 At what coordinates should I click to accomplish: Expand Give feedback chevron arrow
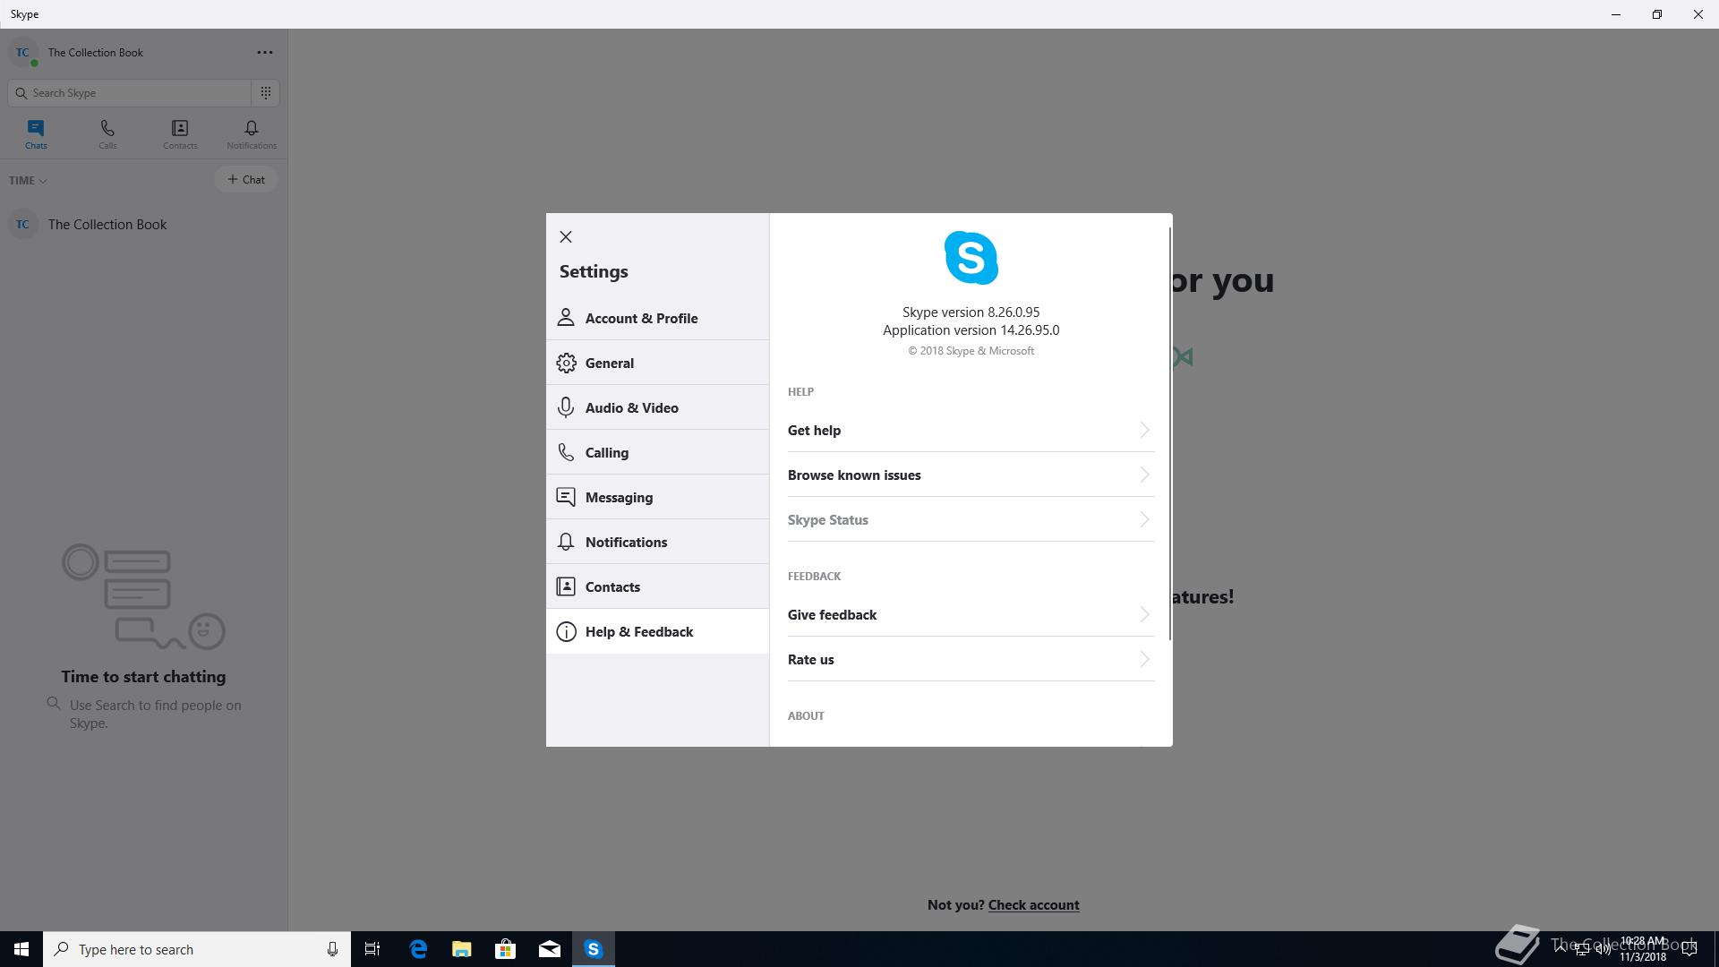[1144, 614]
